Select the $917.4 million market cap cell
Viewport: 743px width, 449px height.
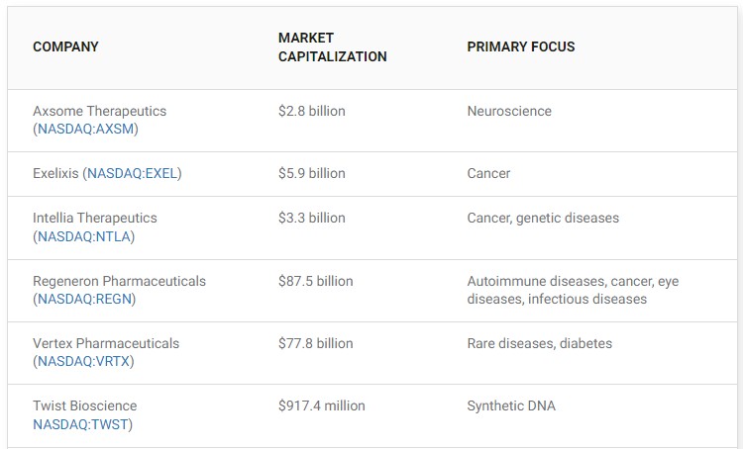point(322,405)
